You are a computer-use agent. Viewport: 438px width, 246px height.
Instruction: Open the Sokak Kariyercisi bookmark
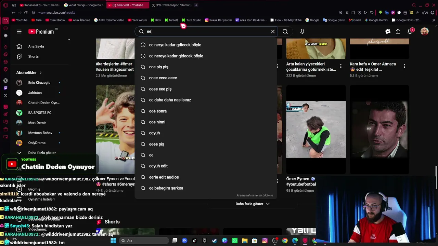click(218, 20)
